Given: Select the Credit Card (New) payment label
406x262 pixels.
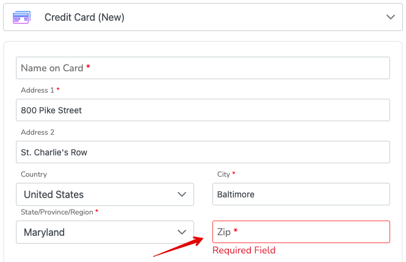Looking at the screenshot, I should tap(84, 17).
